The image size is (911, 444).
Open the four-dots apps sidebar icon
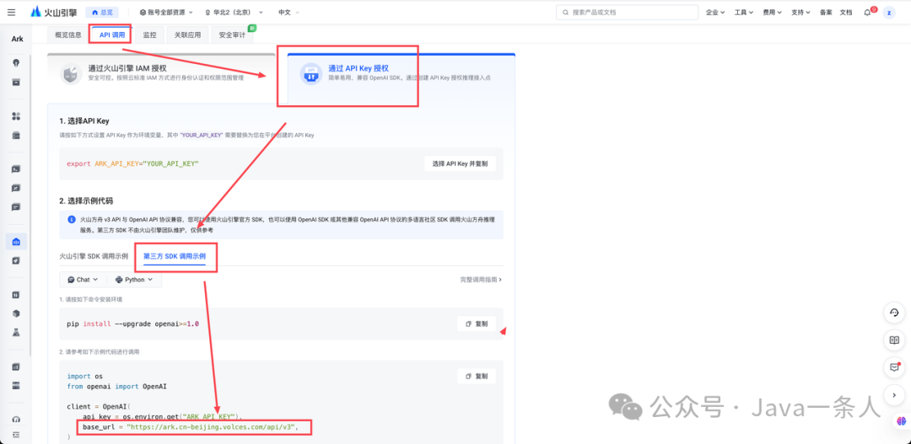click(16, 116)
